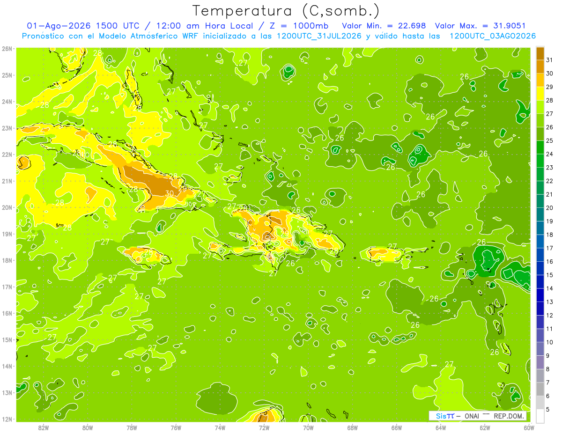The height and width of the screenshot is (434, 562).
Task: Click the 14N latitude axis label
Action: [7, 366]
